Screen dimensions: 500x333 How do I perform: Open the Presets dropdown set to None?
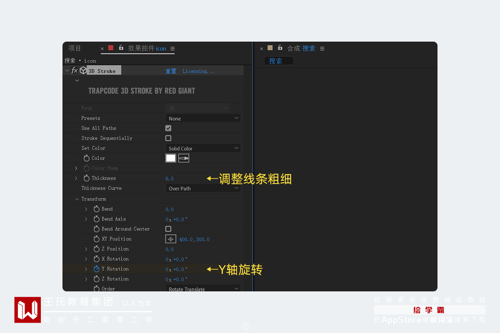[x=203, y=118]
